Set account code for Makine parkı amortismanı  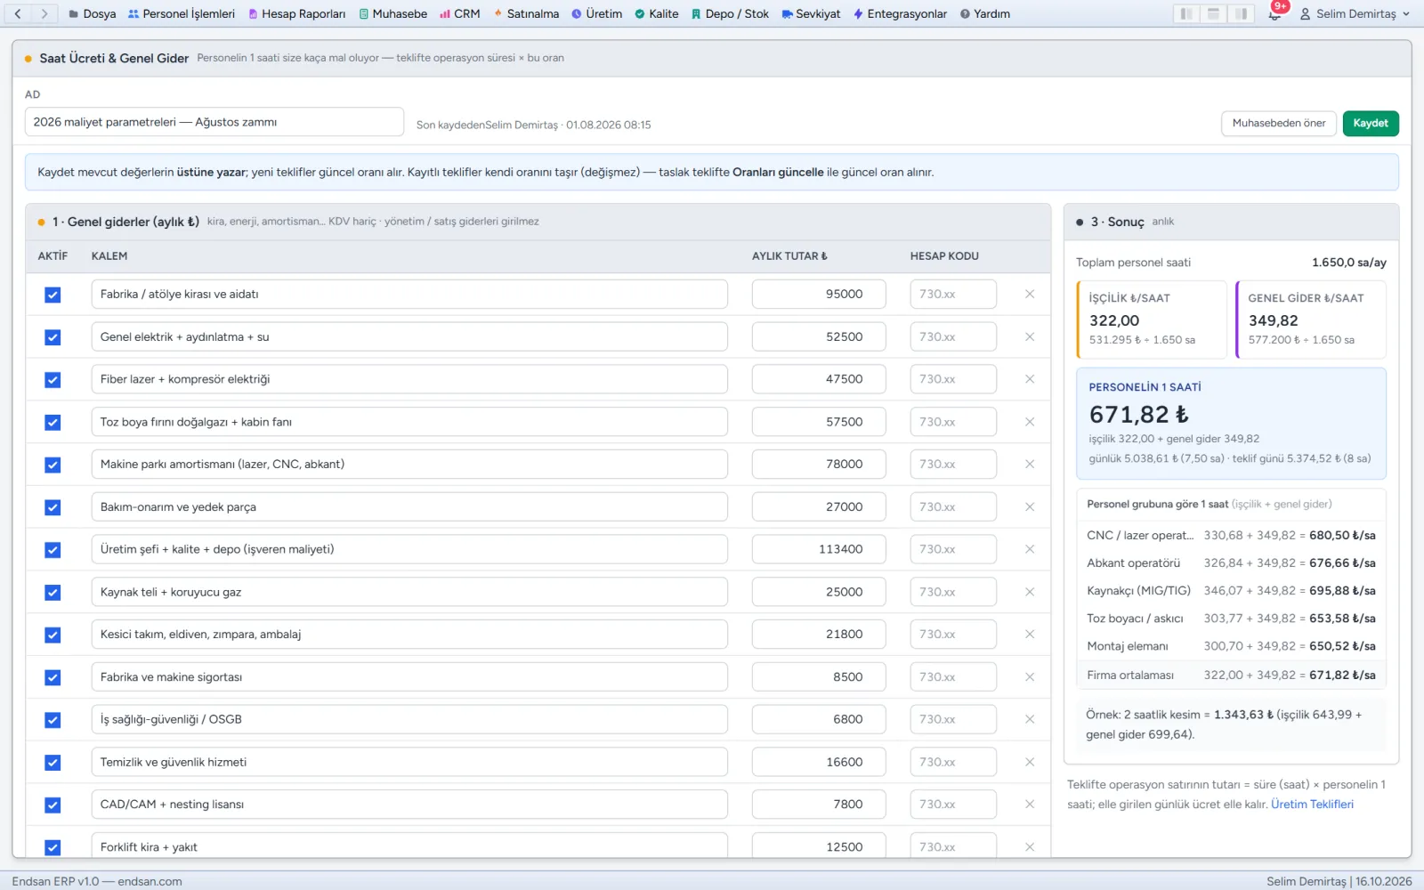tap(953, 464)
